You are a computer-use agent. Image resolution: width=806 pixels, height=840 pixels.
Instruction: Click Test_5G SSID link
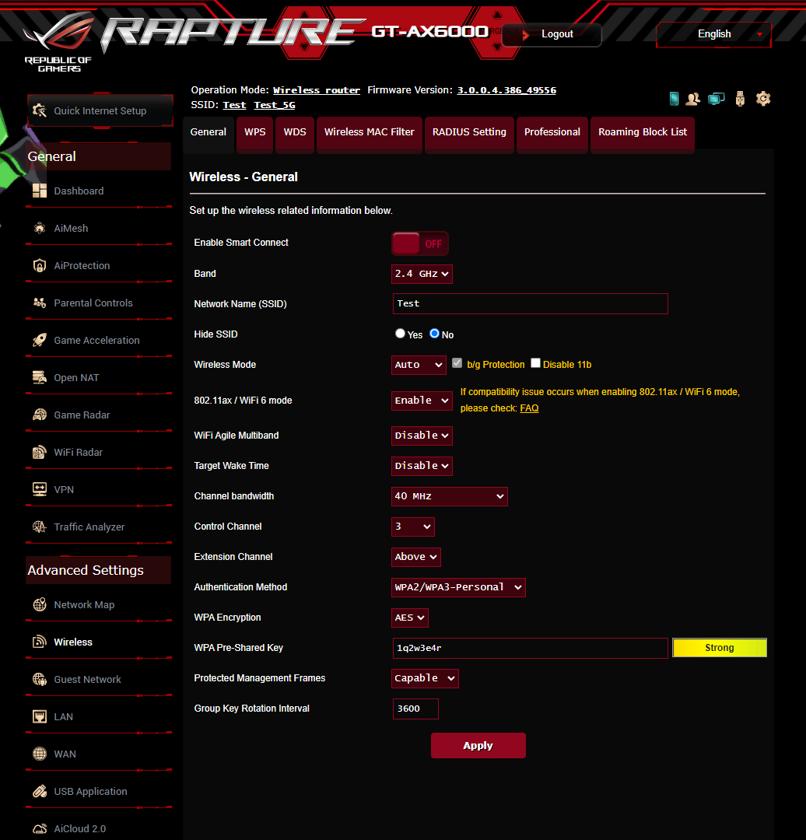275,105
